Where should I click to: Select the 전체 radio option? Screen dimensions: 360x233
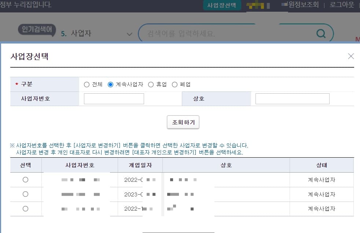86,84
